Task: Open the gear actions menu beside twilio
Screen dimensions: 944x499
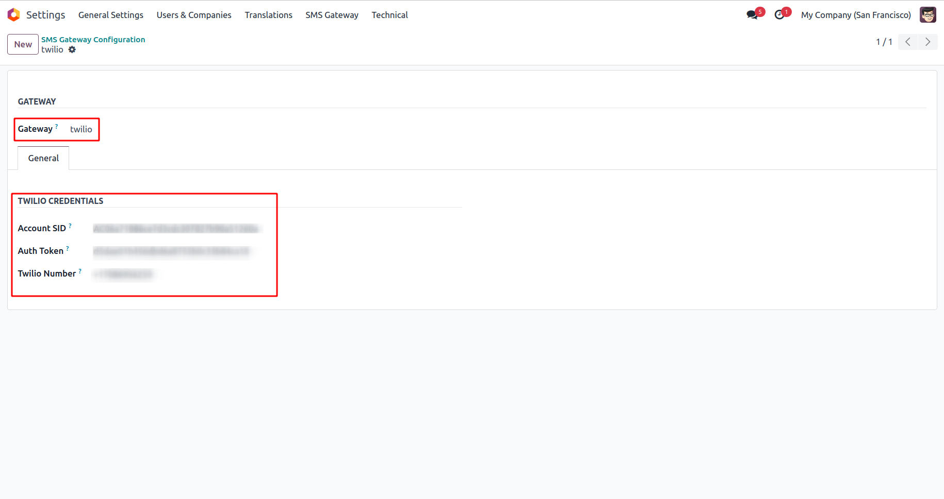Action: coord(72,49)
